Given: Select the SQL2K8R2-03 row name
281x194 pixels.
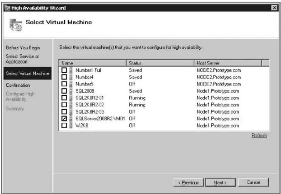Looking at the screenshot, I should tap(90, 112).
